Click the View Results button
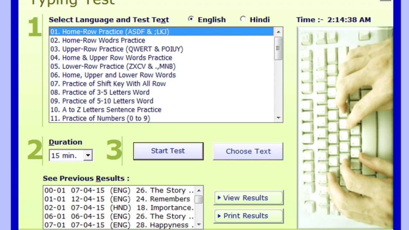The height and width of the screenshot is (230, 409). 248,198
